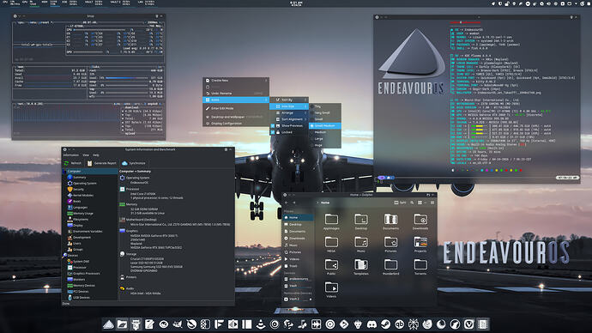Open Display Configuration menu entry
The height and width of the screenshot is (333, 592).
pyautogui.click(x=236, y=124)
